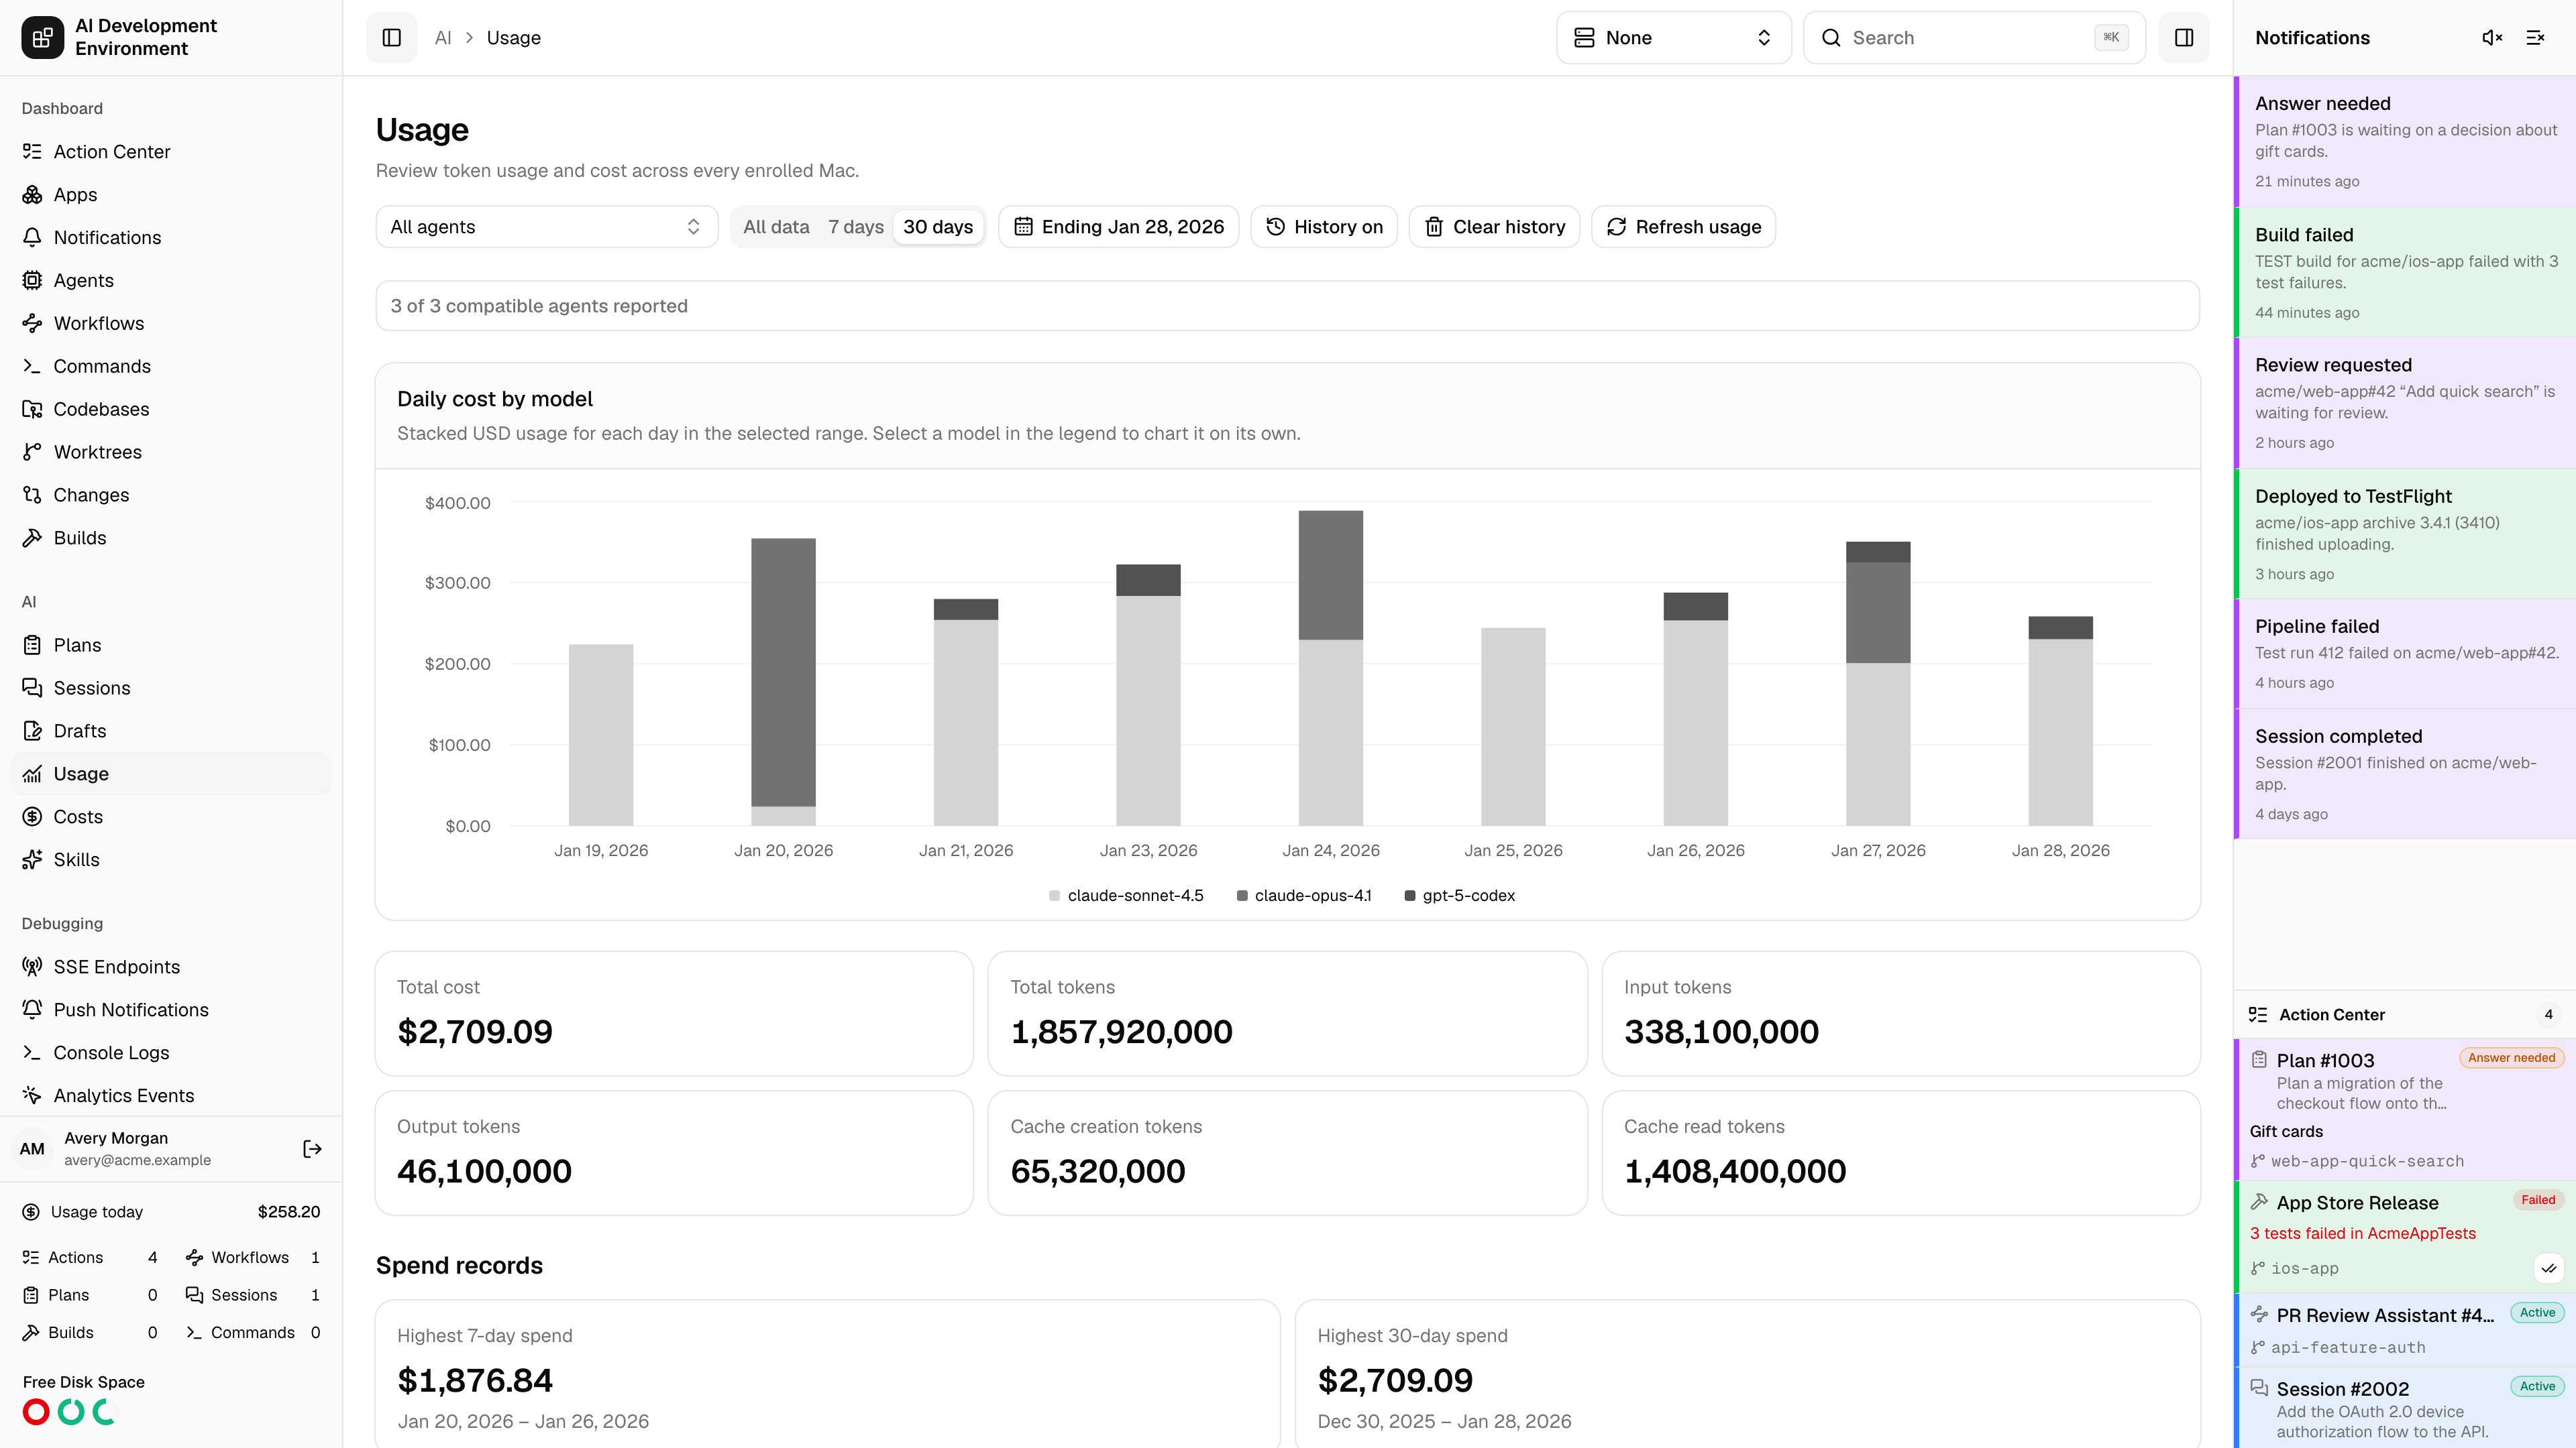Open Push Notifications debugging page

pos(171,1010)
